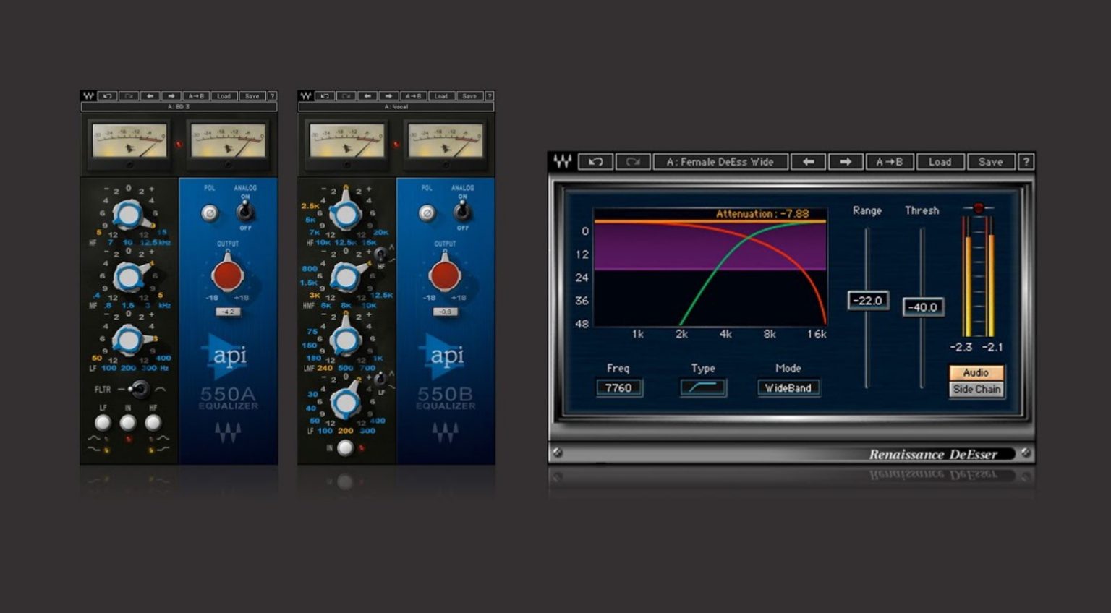Load a preset in Renaissance DeEsser
Image resolution: width=1111 pixels, height=613 pixels.
(940, 161)
